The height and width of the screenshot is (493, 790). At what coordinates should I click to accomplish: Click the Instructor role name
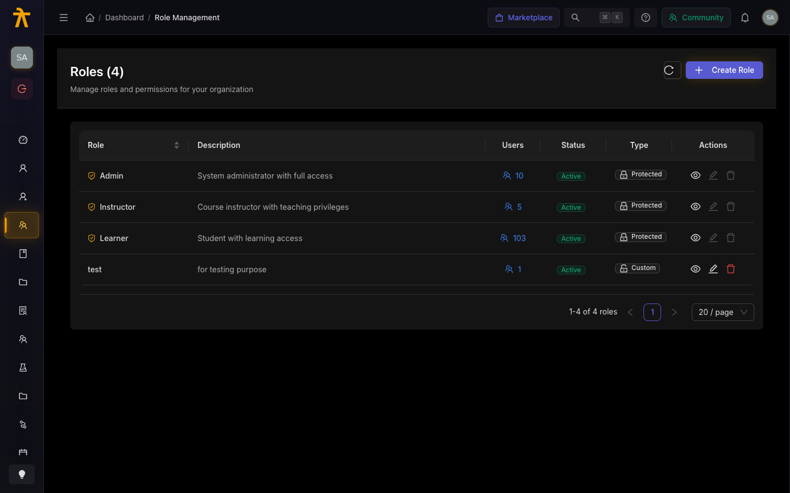[117, 207]
